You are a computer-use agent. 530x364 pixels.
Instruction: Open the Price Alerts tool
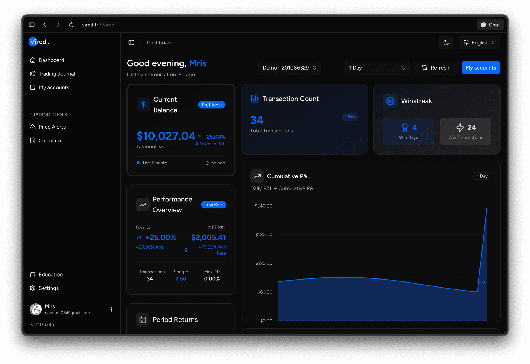52,127
